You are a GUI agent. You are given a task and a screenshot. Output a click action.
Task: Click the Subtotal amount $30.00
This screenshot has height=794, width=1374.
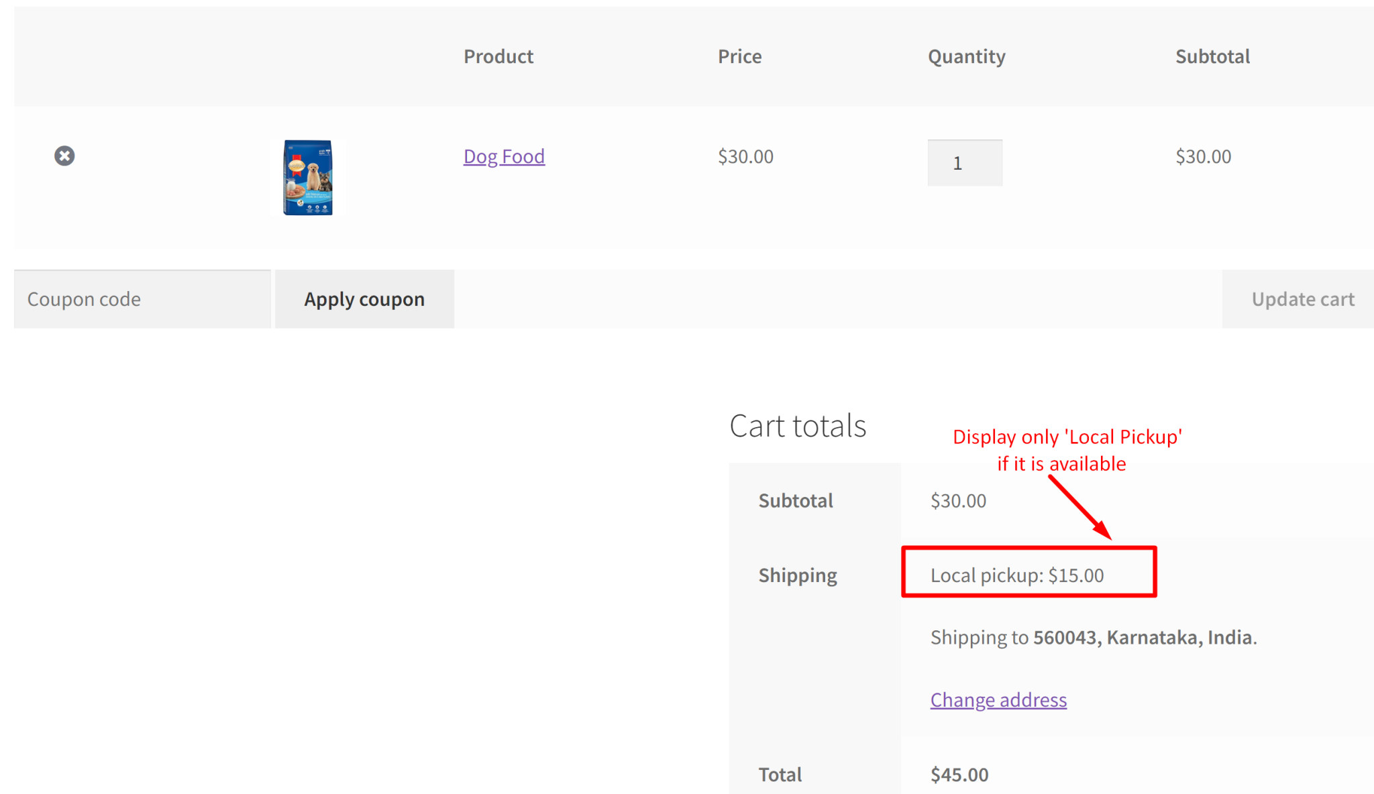pos(957,500)
